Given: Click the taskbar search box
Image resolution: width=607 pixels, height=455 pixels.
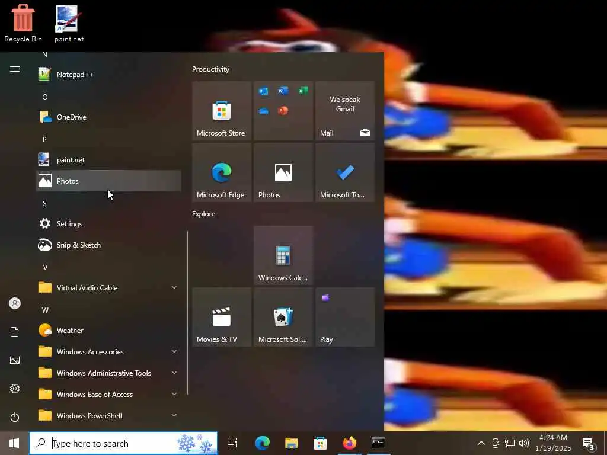Looking at the screenshot, I should [123, 443].
